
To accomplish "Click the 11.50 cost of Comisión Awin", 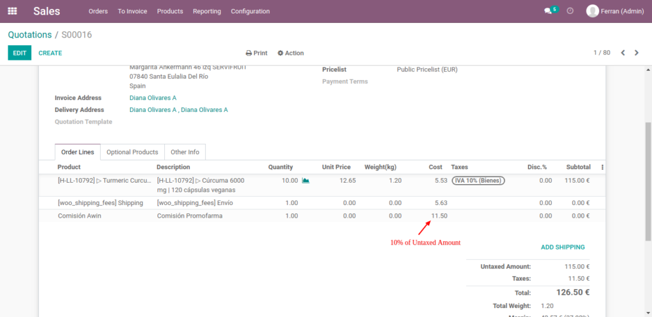I will tap(439, 216).
